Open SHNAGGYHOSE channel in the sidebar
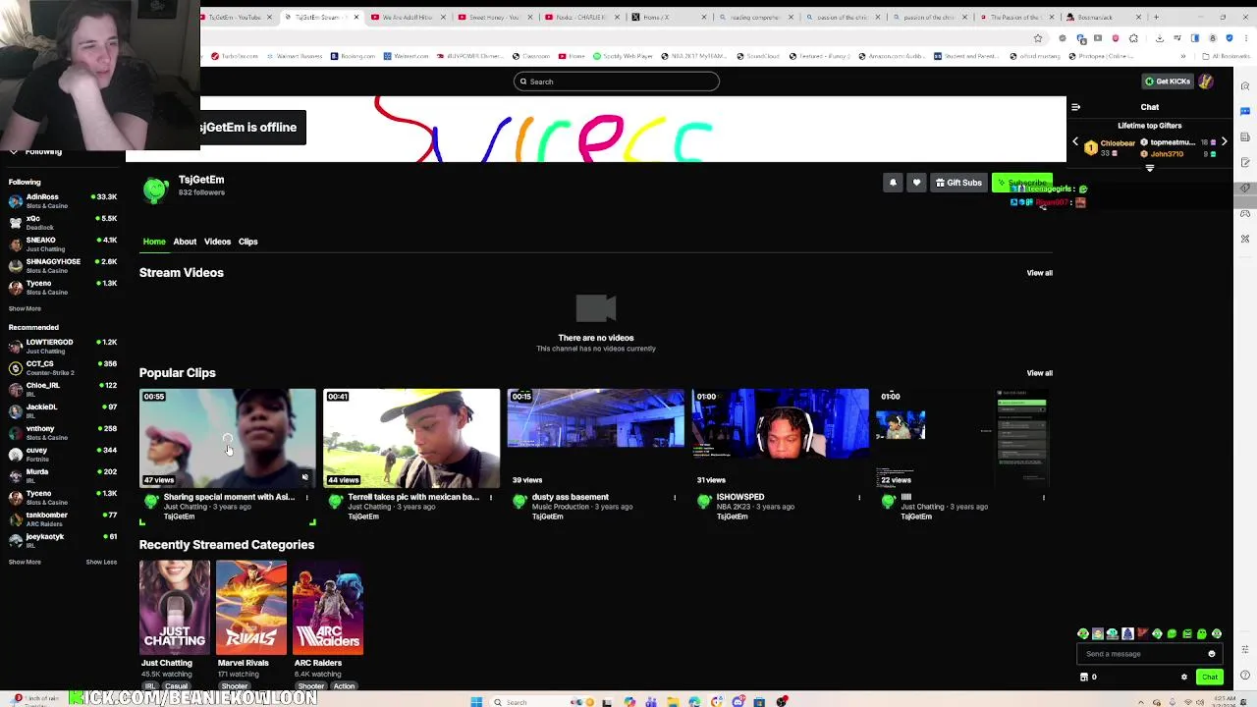This screenshot has height=707, width=1257. click(63, 265)
